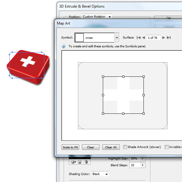Image resolution: width=182 pixels, height=182 pixels.
Task: Click the right-middle handle of the cross bounding box
Action: coord(143,95)
